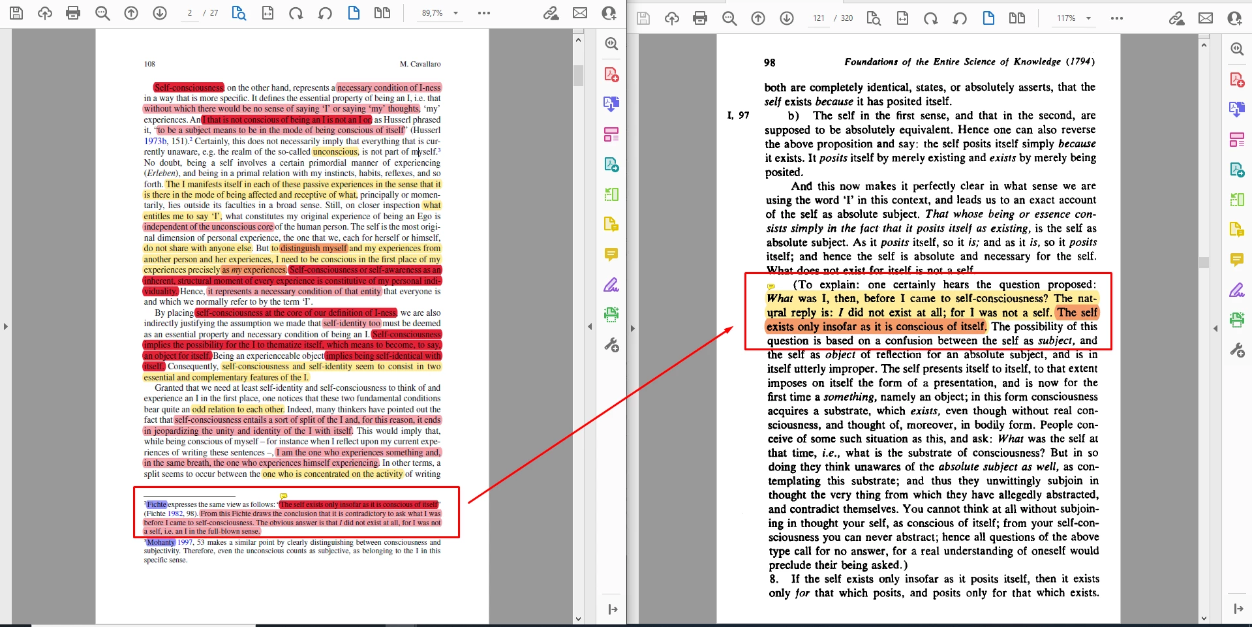The image size is (1252, 627).
Task: Collapse the tools pane in right window
Action: (1238, 609)
